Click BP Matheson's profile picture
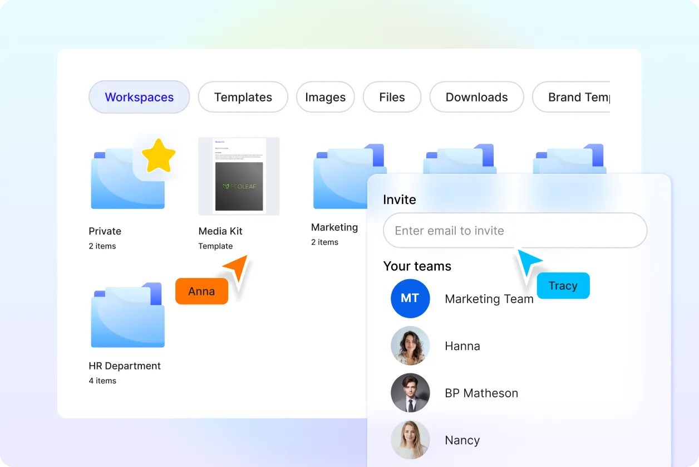This screenshot has width=699, height=467. click(410, 393)
